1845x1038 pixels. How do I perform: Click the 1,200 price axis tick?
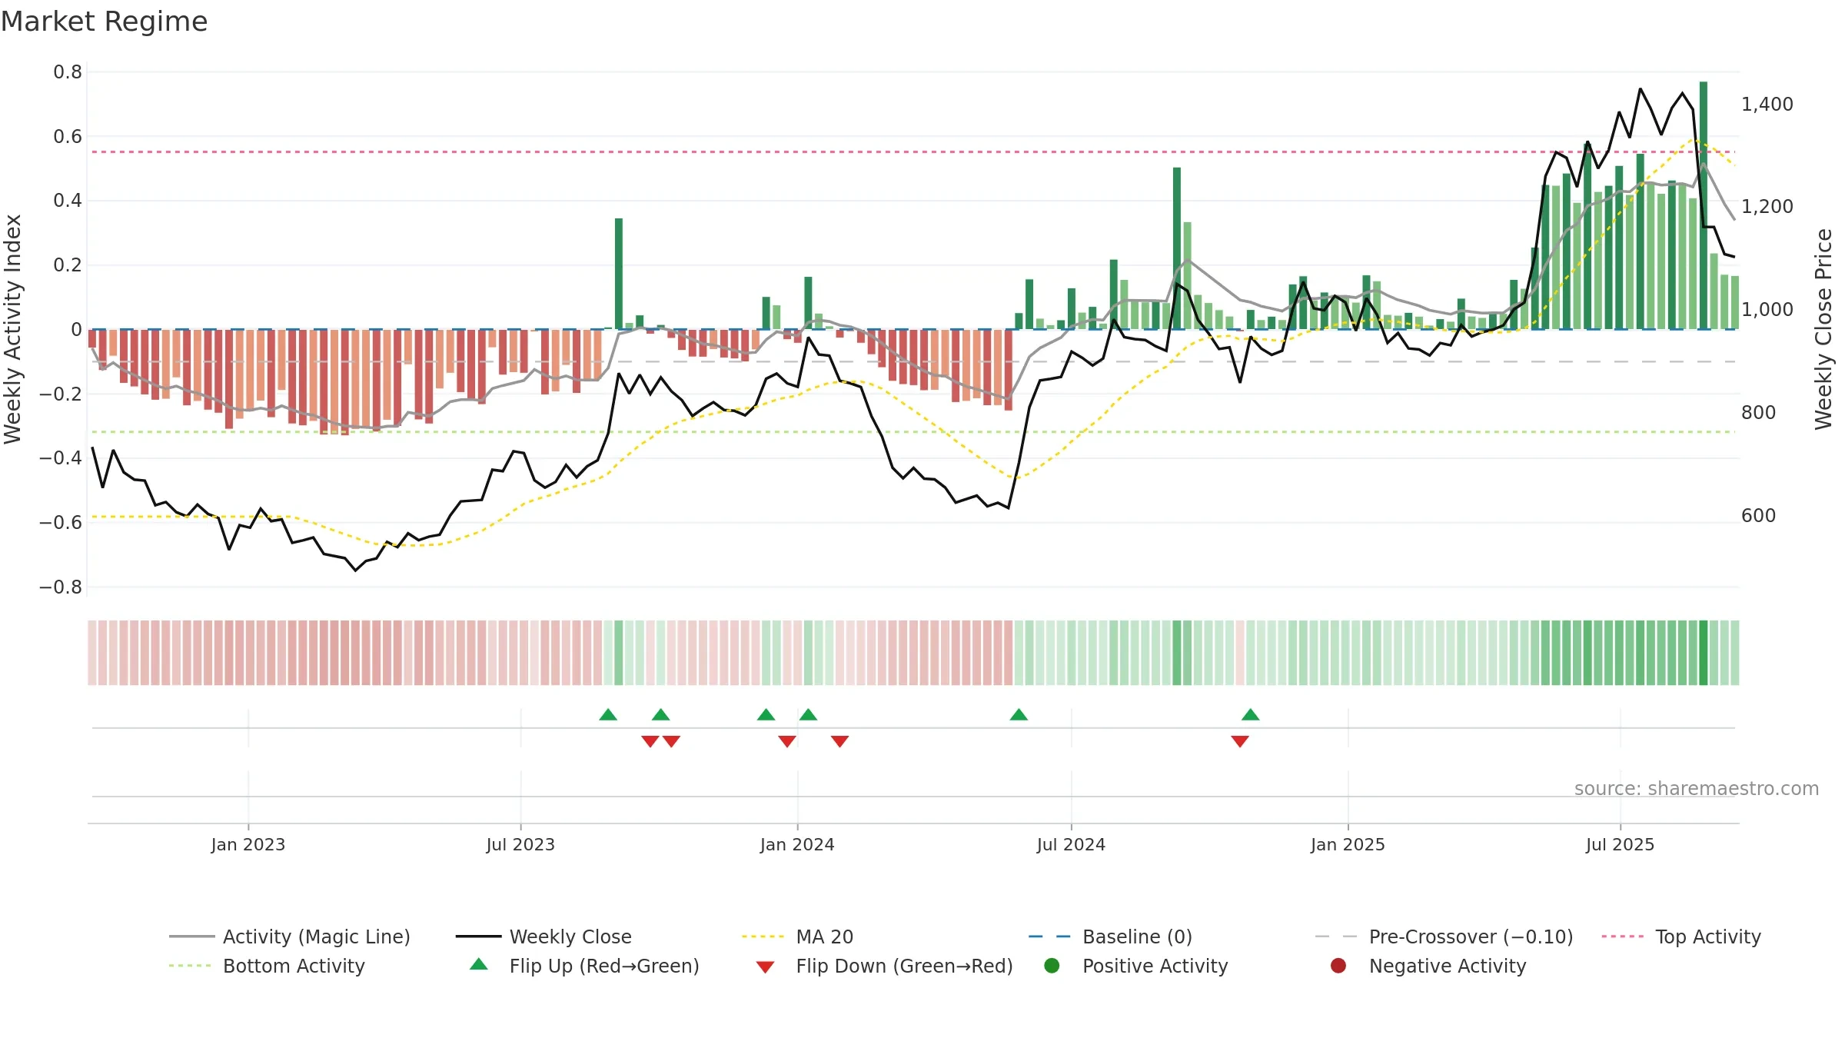point(1767,206)
